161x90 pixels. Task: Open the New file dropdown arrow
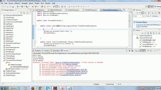pyautogui.click(x=5, y=6)
